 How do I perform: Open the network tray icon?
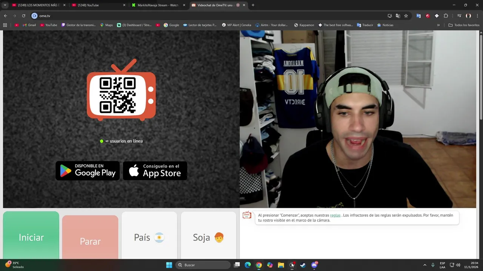[x=452, y=265]
